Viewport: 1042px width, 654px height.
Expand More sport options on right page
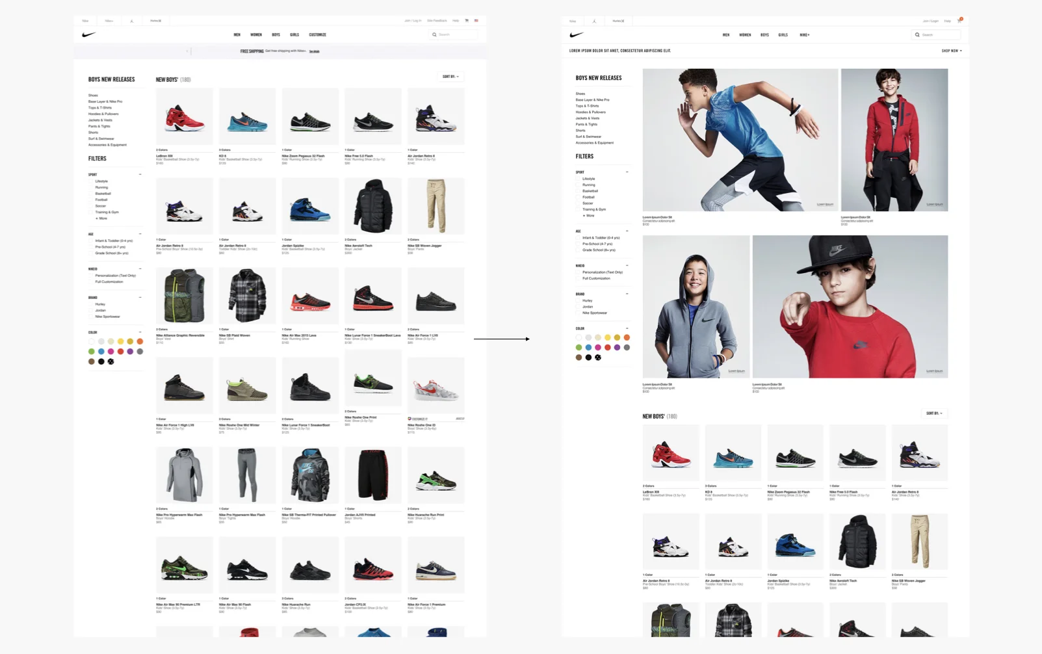589,216
